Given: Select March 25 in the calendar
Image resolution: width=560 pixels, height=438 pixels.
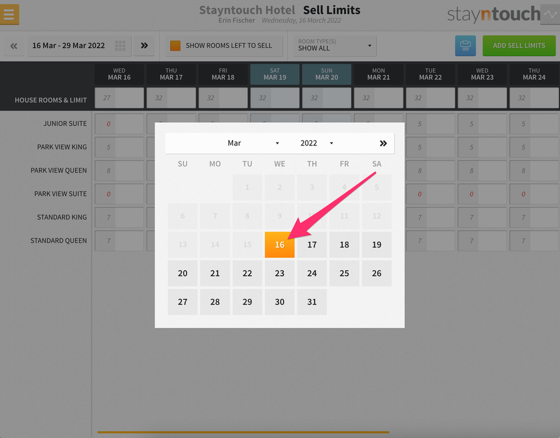Looking at the screenshot, I should click(345, 273).
